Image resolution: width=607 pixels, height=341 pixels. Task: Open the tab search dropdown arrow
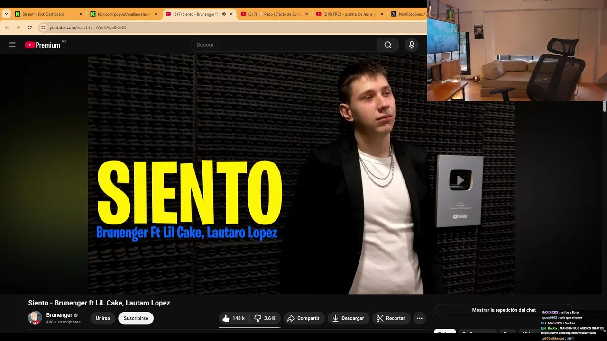pyautogui.click(x=6, y=14)
